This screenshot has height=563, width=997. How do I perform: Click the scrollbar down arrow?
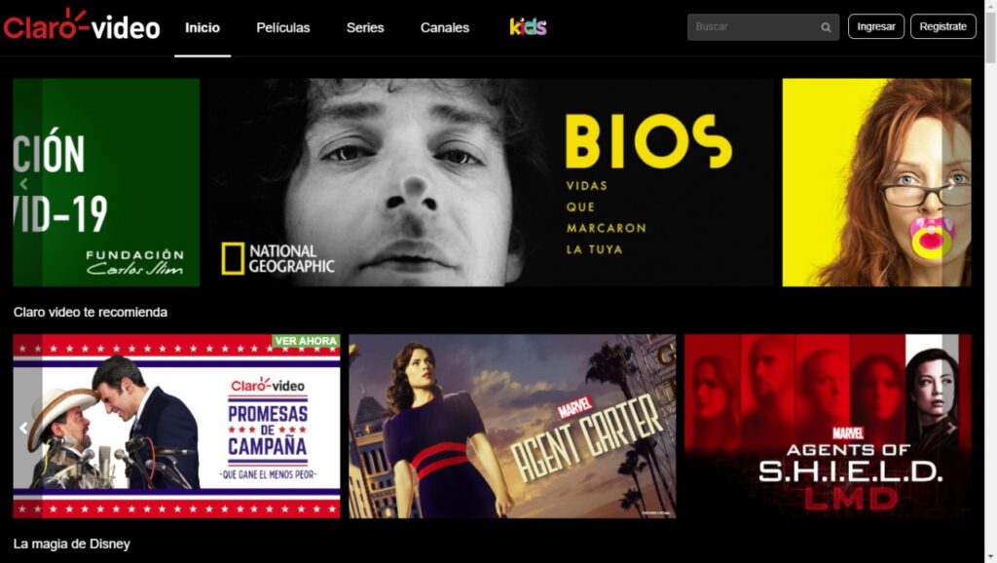pyautogui.click(x=990, y=557)
